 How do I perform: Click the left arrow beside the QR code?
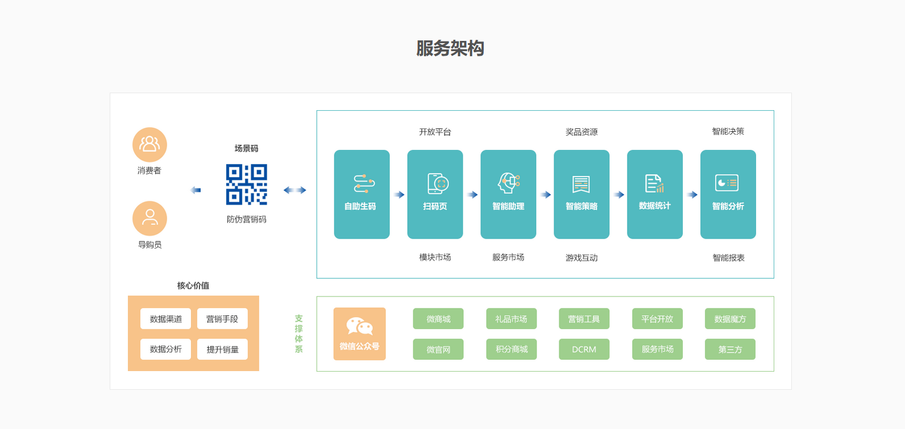tap(196, 190)
